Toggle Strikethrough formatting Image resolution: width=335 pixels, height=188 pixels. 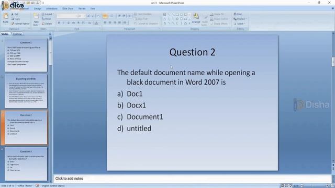point(73,22)
